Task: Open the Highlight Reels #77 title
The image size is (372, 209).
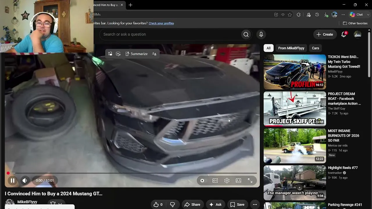Action: [343, 168]
